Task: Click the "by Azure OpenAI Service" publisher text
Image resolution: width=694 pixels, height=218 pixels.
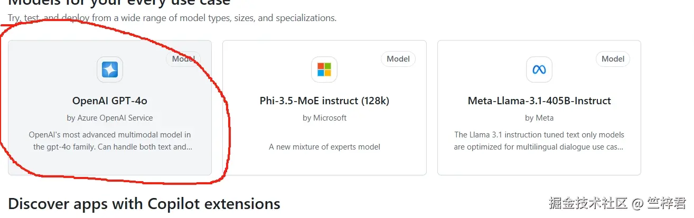Action: point(110,118)
